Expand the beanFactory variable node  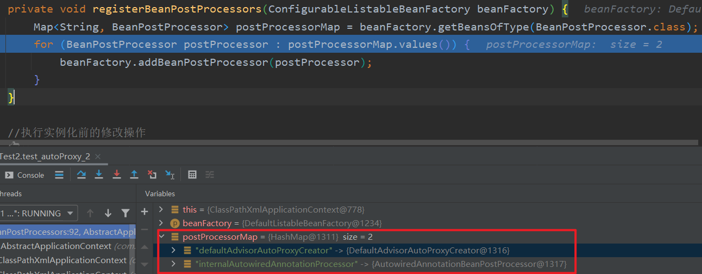[161, 223]
